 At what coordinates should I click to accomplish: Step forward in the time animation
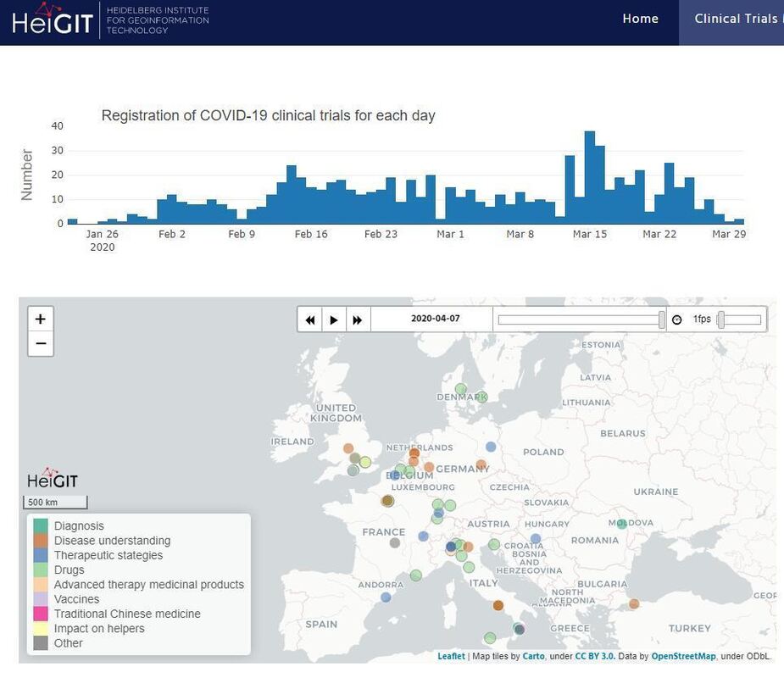pyautogui.click(x=358, y=320)
